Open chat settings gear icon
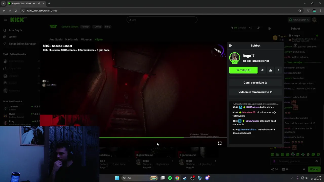The image size is (324, 182). [x=304, y=169]
